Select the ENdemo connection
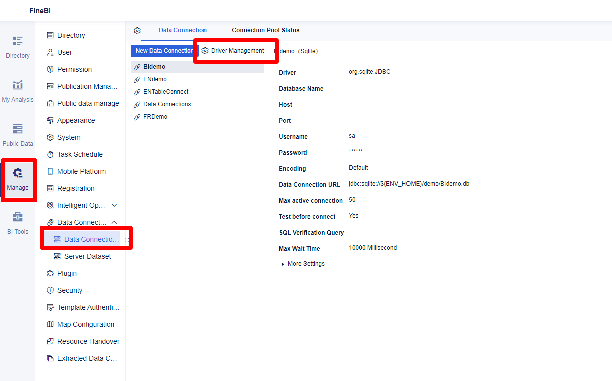The height and width of the screenshot is (381, 612). point(197,79)
